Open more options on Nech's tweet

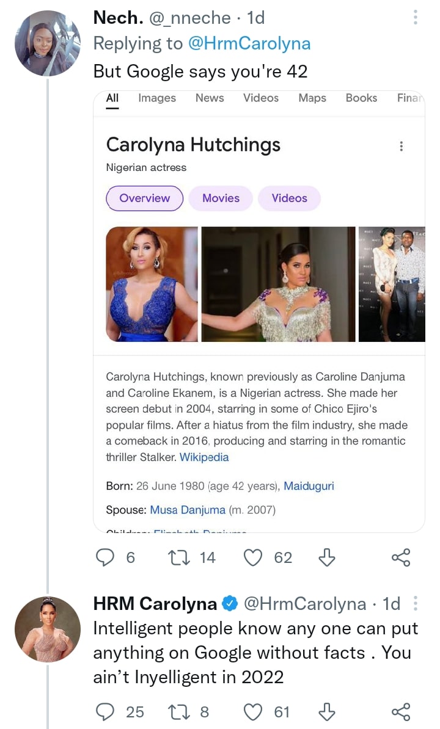point(416,18)
